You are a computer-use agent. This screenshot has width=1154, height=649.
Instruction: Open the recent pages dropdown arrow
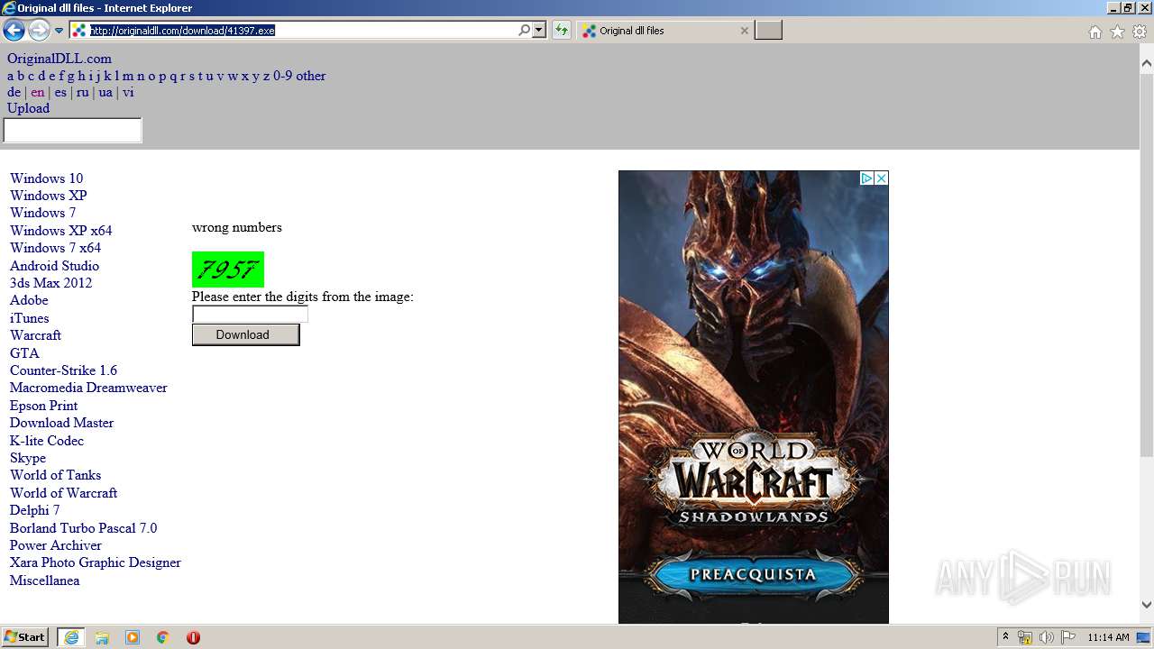pos(59,31)
